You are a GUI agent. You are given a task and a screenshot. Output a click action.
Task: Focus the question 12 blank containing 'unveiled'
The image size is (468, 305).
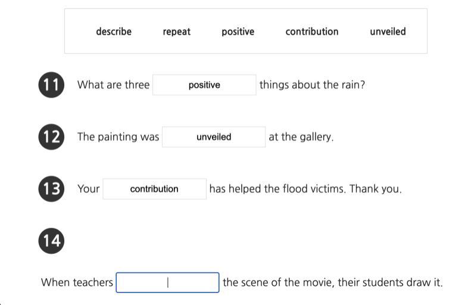tap(214, 137)
